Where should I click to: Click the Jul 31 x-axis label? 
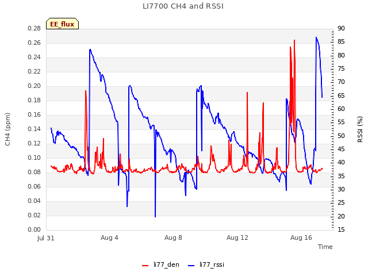coord(46,238)
